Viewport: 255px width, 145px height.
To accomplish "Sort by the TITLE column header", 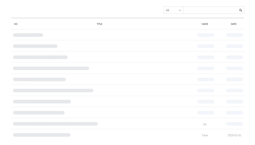I will 99,24.
